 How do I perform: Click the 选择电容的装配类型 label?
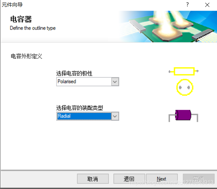point(79,108)
